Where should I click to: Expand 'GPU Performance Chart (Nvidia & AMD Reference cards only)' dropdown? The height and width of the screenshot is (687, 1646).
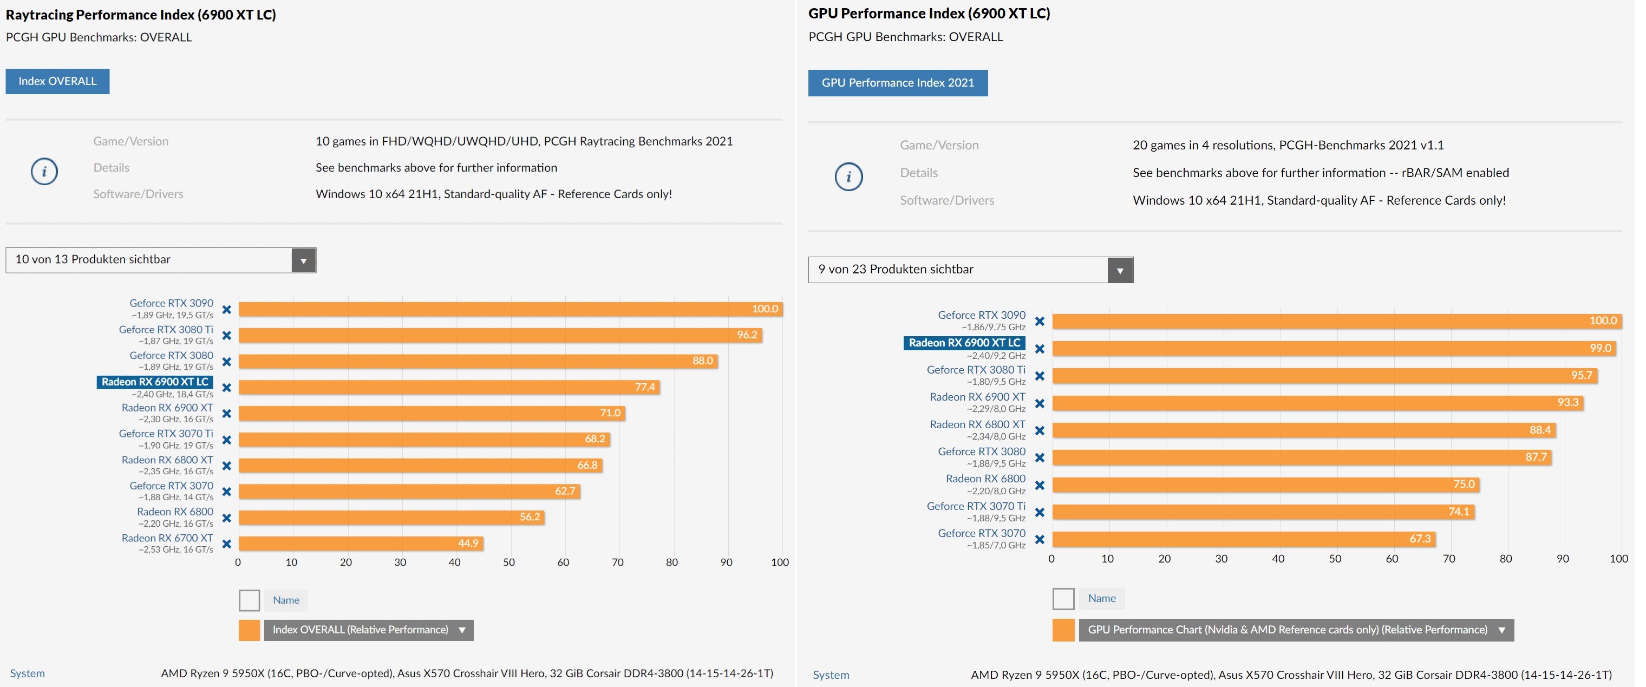pos(1296,630)
